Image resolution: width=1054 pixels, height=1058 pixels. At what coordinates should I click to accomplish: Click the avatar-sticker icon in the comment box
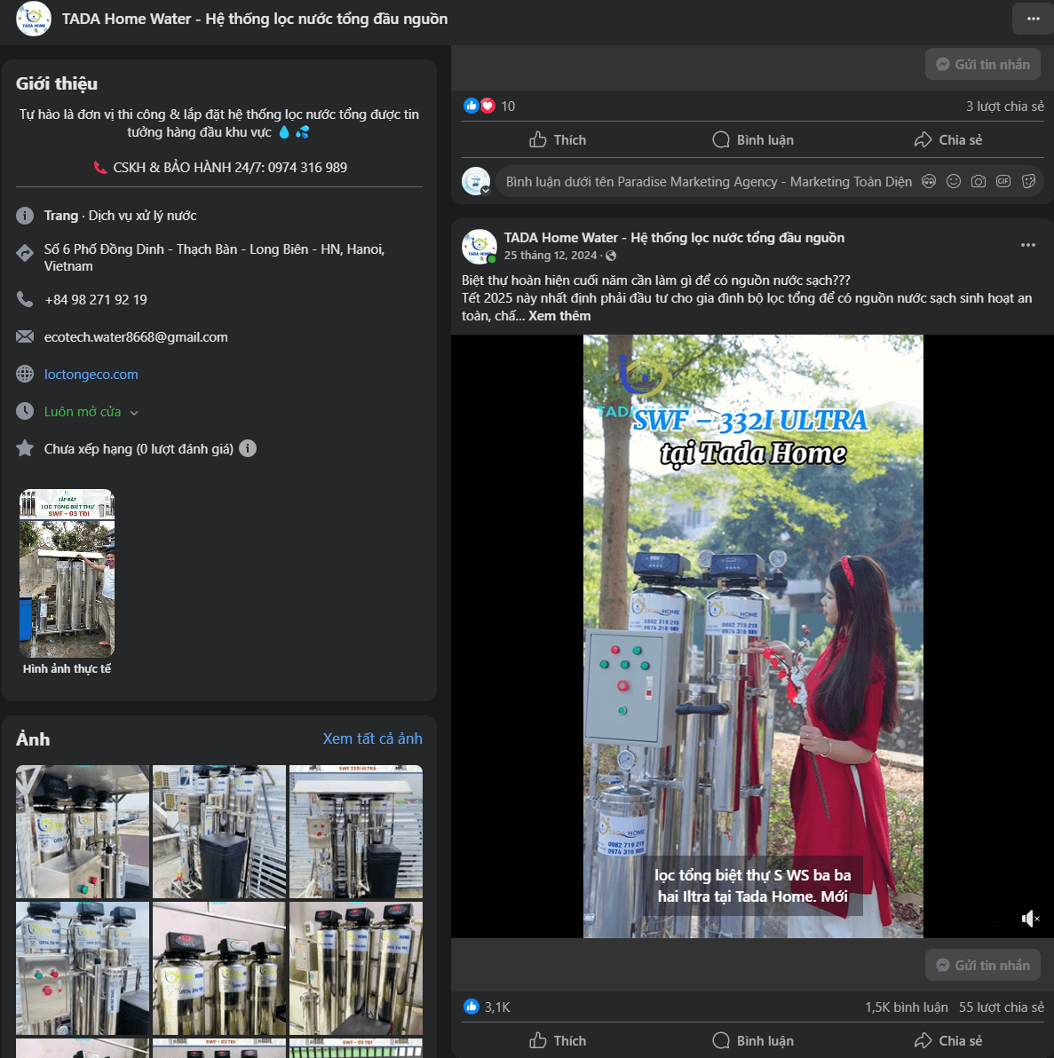929,181
